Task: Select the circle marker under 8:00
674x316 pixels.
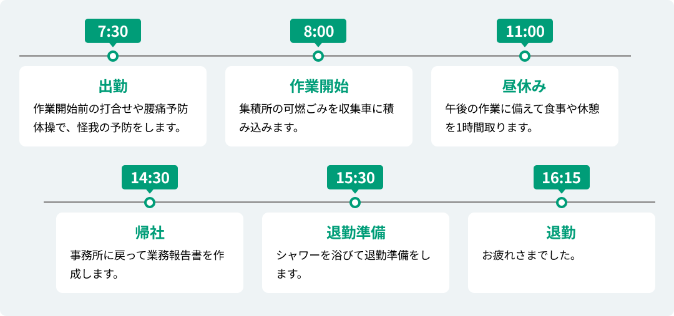Action: (318, 56)
